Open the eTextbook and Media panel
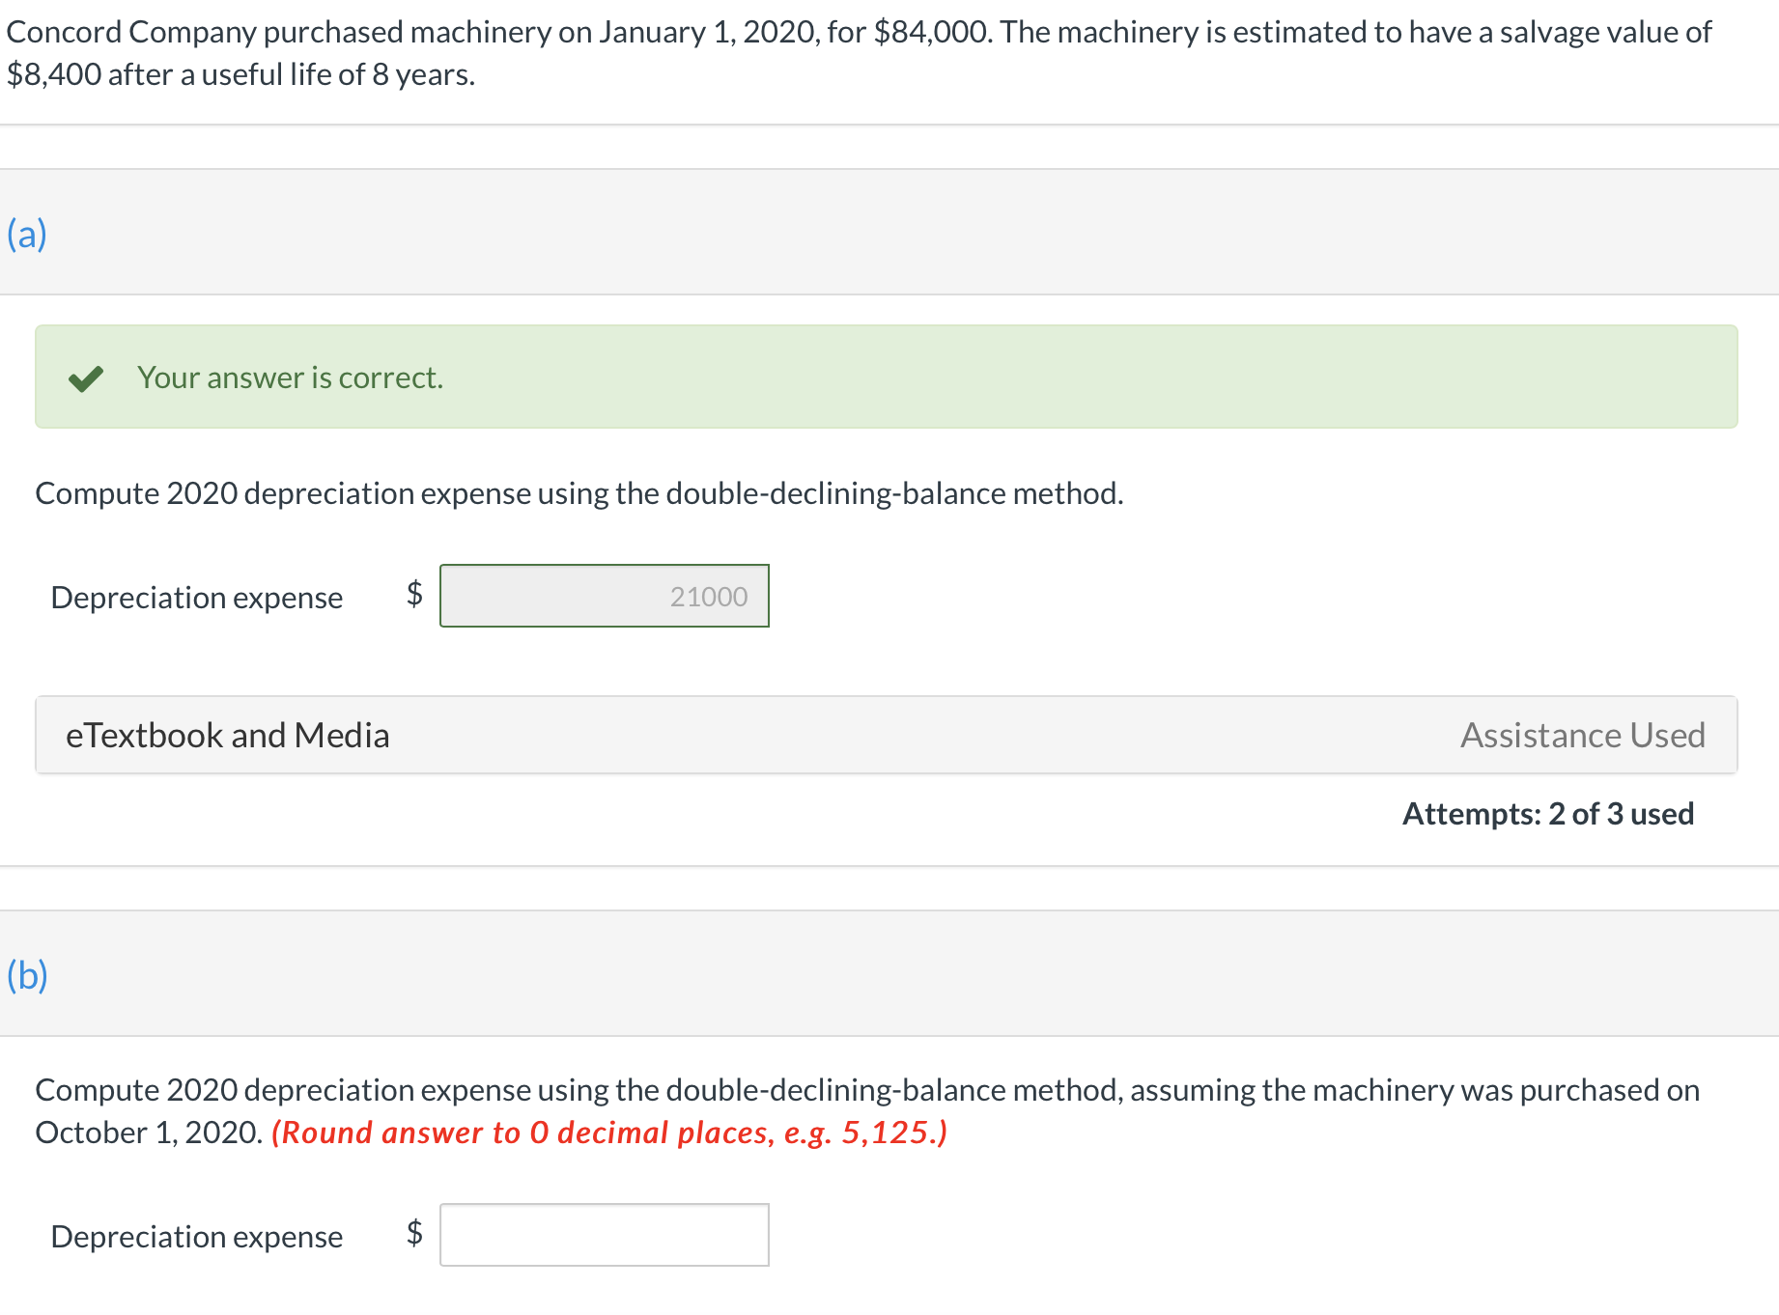Viewport: 1779px width, 1315px height. [x=228, y=736]
